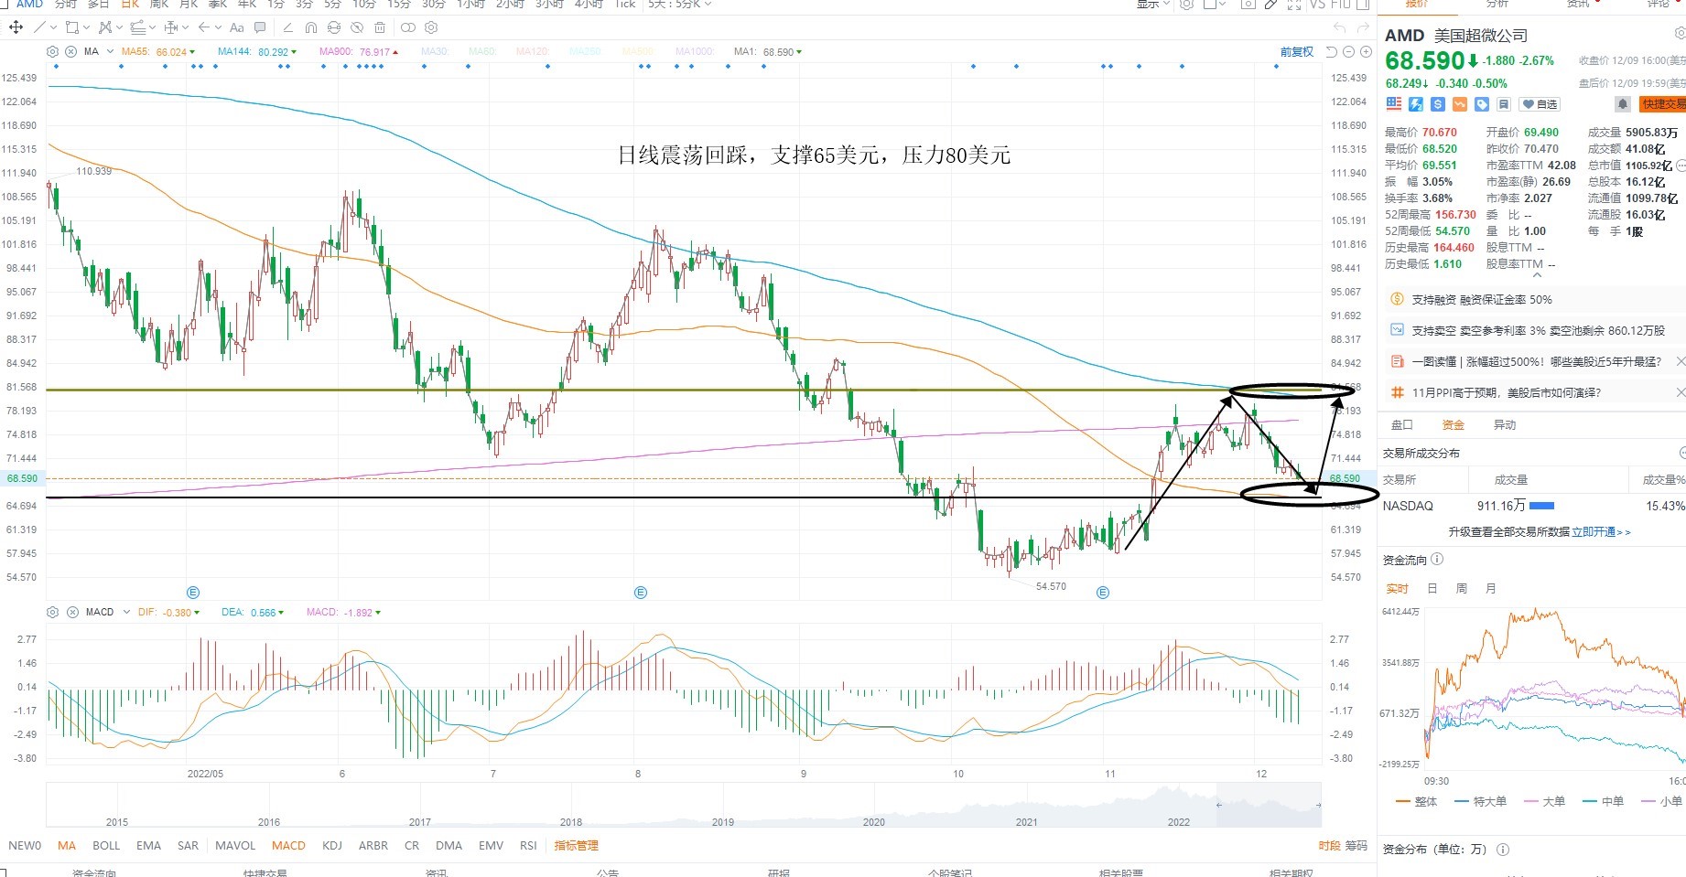Switch the indicator to RSI
Image resolution: width=1686 pixels, height=877 pixels.
click(528, 845)
